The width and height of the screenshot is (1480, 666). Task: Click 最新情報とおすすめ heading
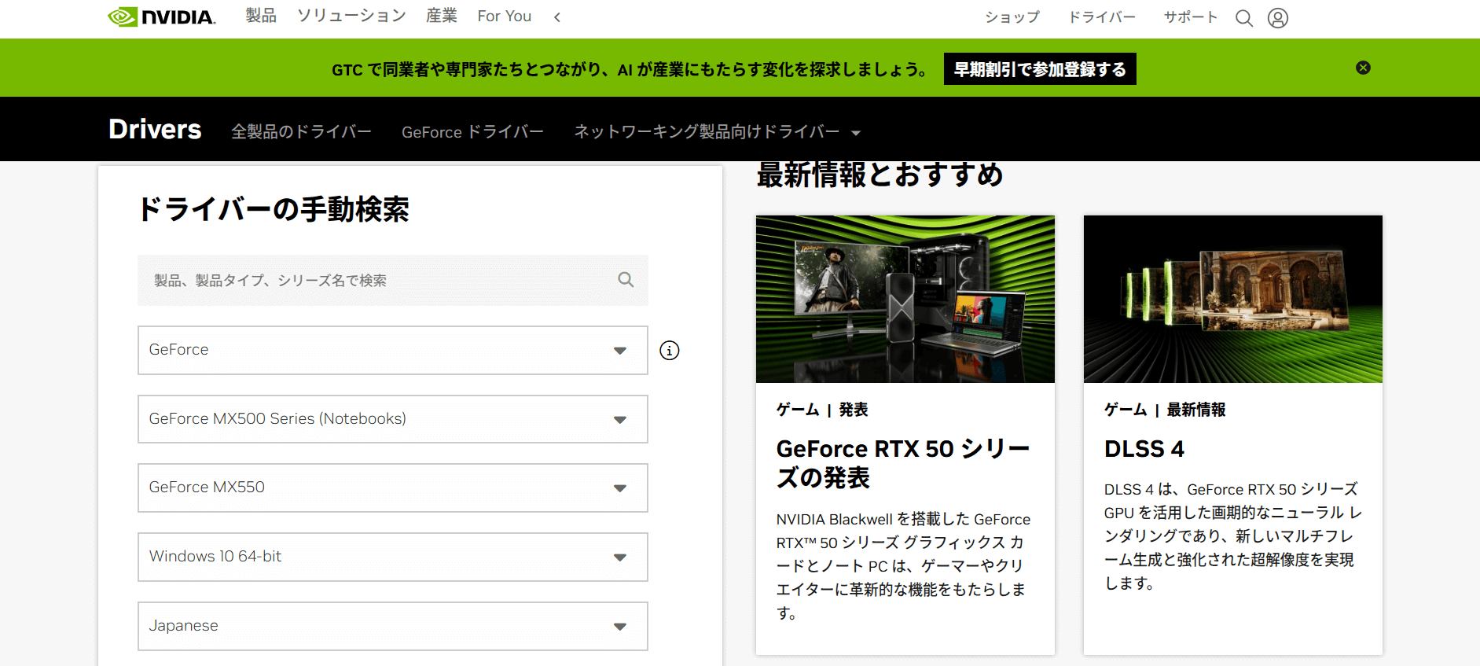(x=880, y=175)
